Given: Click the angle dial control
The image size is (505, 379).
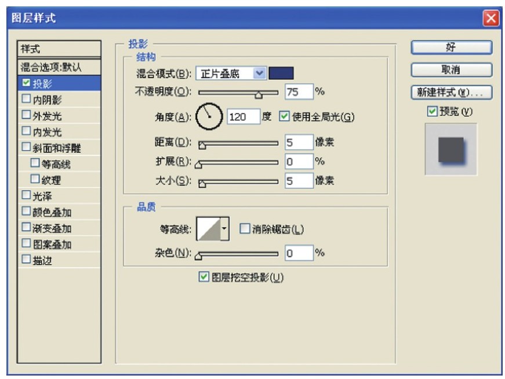Looking at the screenshot, I should point(209,116).
